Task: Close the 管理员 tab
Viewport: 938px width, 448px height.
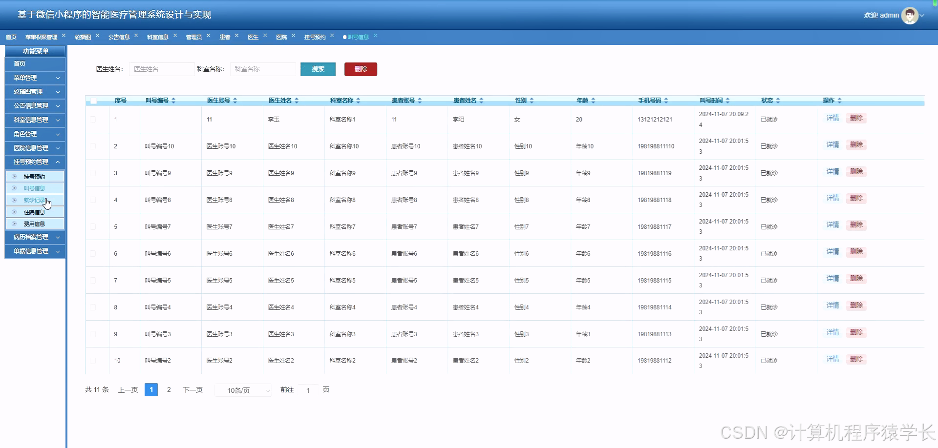Action: (x=208, y=36)
